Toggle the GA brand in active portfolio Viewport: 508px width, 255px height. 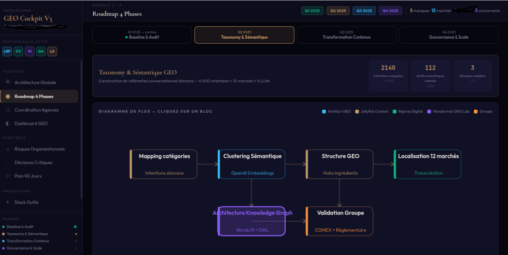tap(41, 51)
